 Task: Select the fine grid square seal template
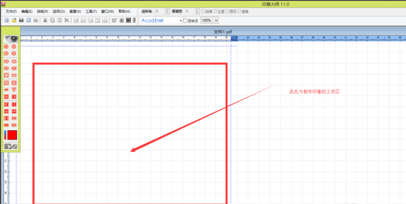[x=6, y=75]
